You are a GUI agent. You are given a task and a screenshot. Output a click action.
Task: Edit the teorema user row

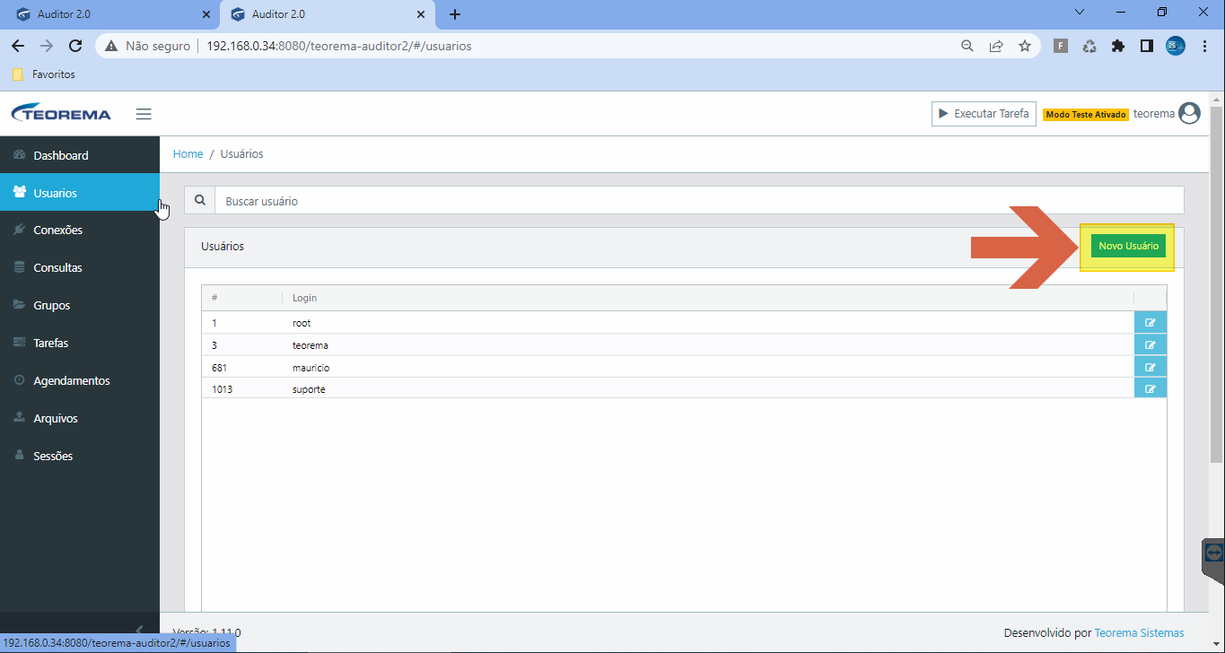[x=1151, y=345]
